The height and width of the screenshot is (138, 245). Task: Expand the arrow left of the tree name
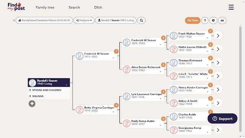pos(14,20)
